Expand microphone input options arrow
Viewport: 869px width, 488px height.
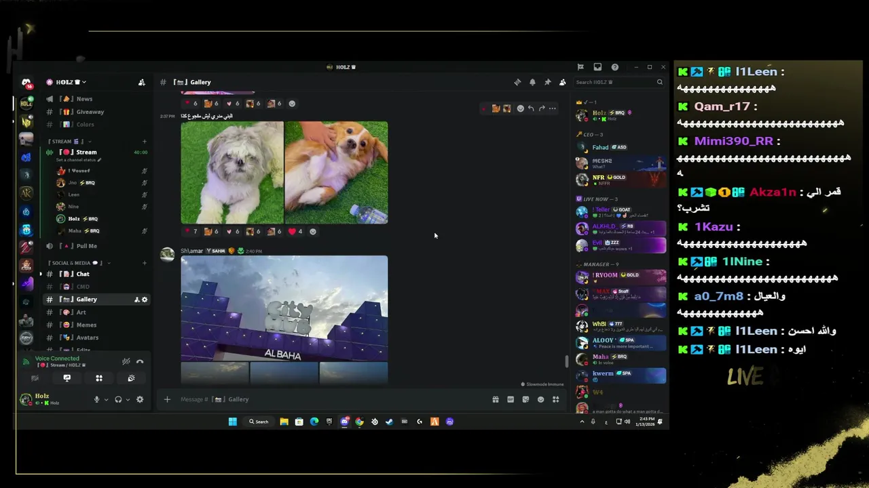point(106,400)
